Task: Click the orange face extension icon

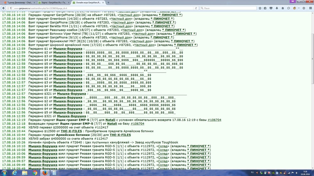Action: point(294,8)
